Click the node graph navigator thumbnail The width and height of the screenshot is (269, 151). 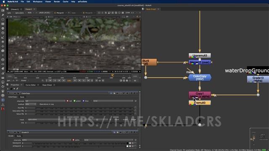click(x=259, y=138)
